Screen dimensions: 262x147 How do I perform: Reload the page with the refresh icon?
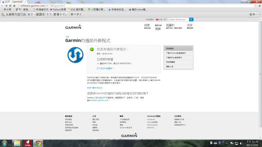(x=10, y=6)
